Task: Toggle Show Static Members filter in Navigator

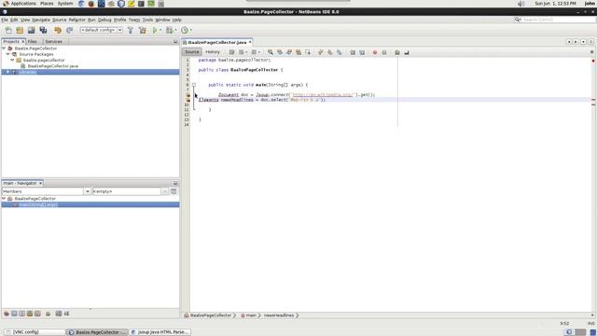Action: 21,314
